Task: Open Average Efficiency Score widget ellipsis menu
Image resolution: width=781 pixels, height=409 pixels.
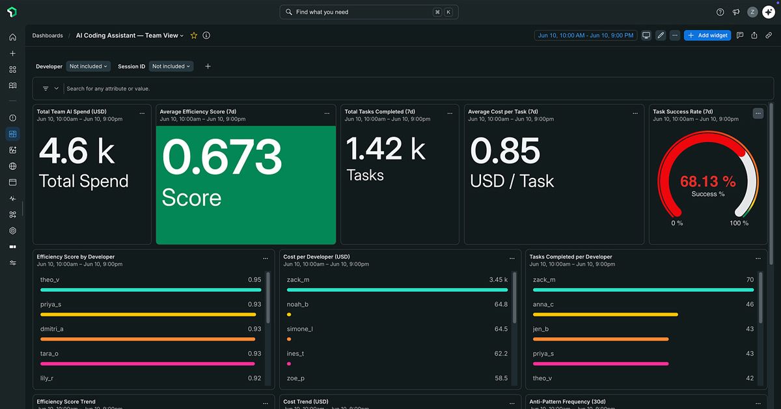Action: click(x=327, y=113)
